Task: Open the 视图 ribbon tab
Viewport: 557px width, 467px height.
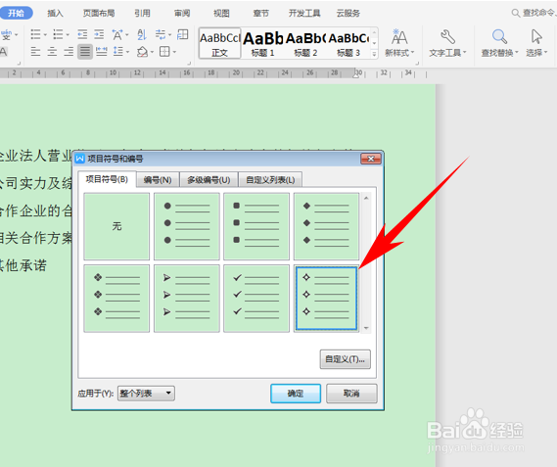Action: click(221, 13)
